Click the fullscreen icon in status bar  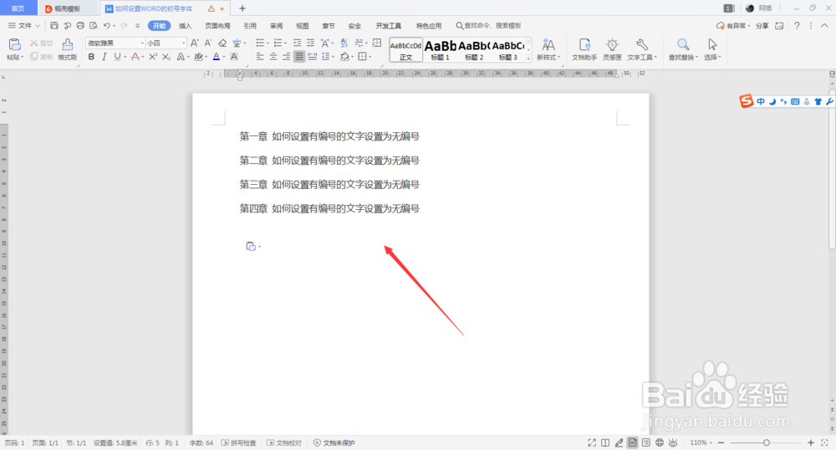coord(592,442)
